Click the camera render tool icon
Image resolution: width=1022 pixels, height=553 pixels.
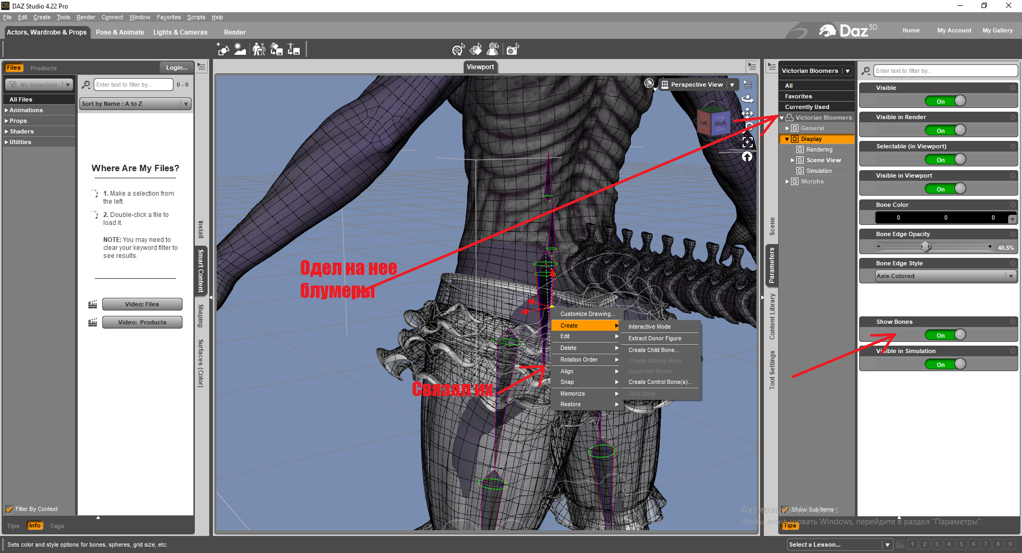point(513,49)
